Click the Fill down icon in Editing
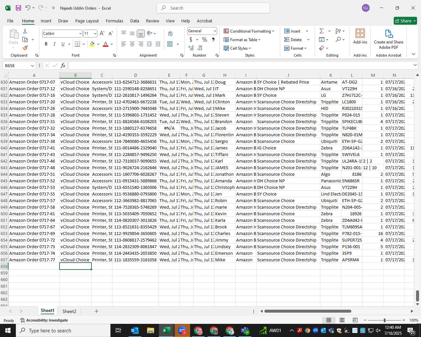 tap(322, 39)
